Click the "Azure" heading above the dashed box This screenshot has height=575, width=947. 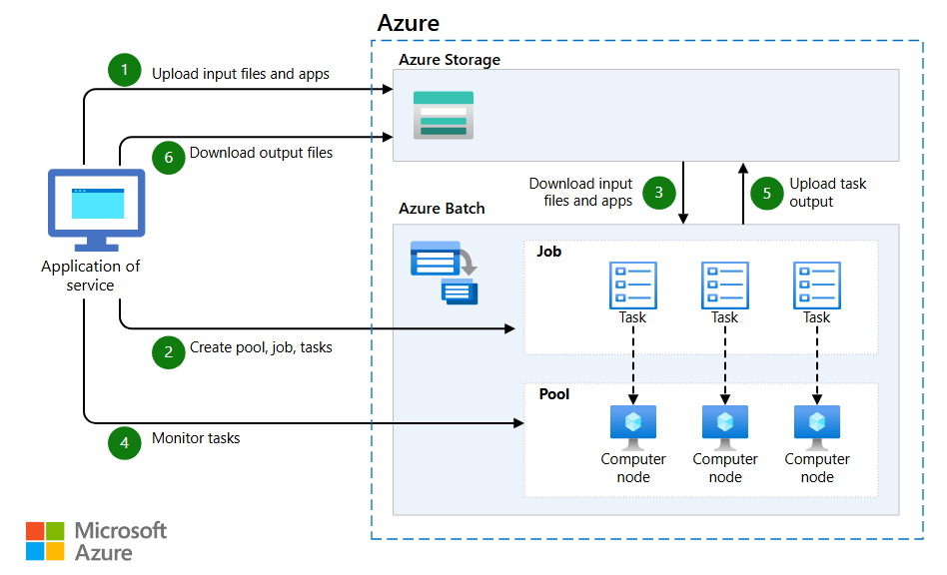coord(409,23)
